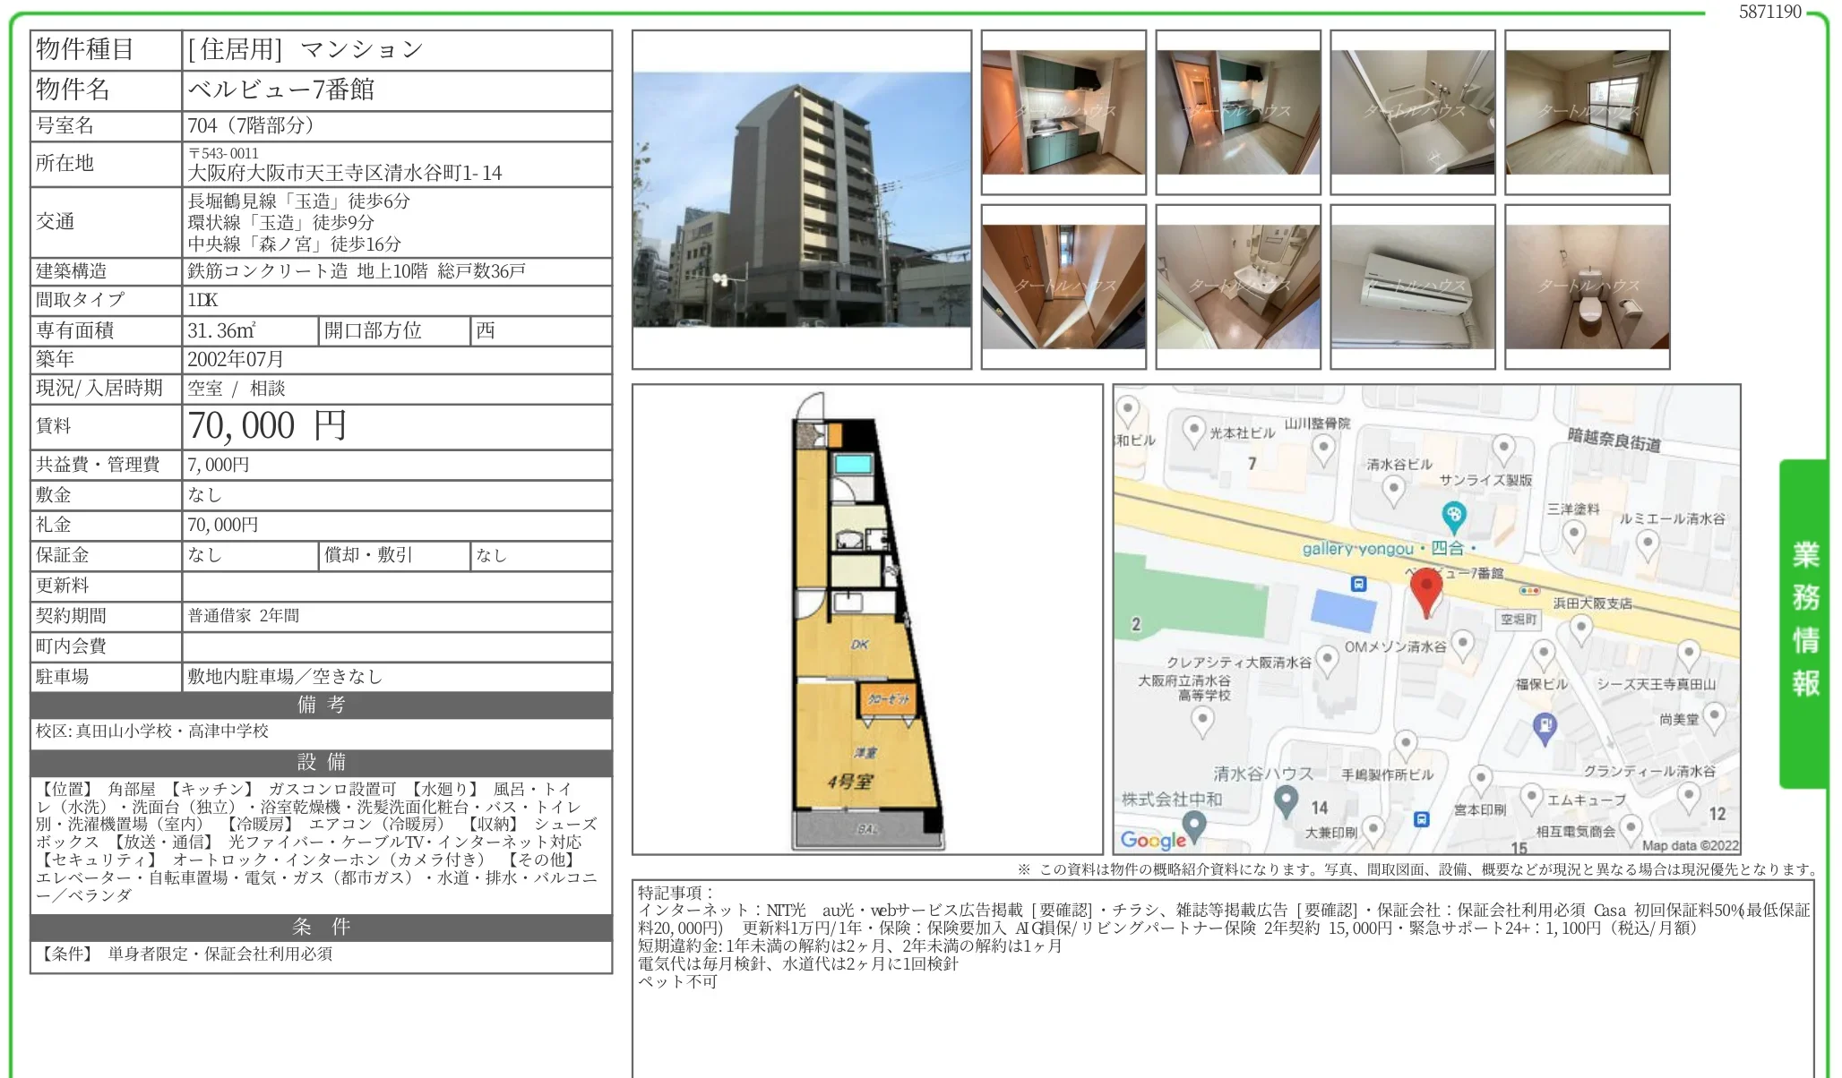Click the floor plan layout image
The width and height of the screenshot is (1842, 1078).
(x=866, y=620)
